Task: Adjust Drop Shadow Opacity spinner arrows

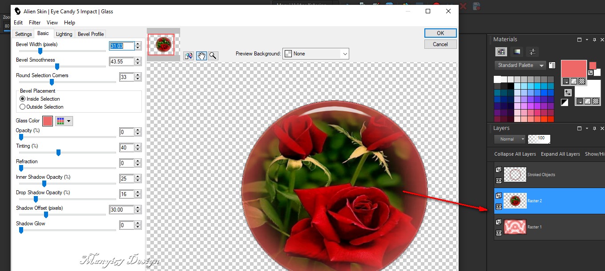Action: point(138,194)
